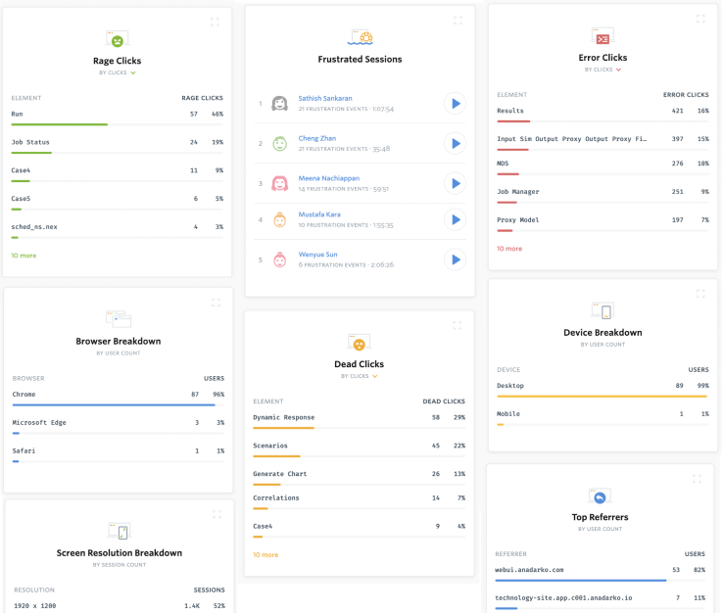Click Mustafa Kara's orange avatar

click(279, 219)
